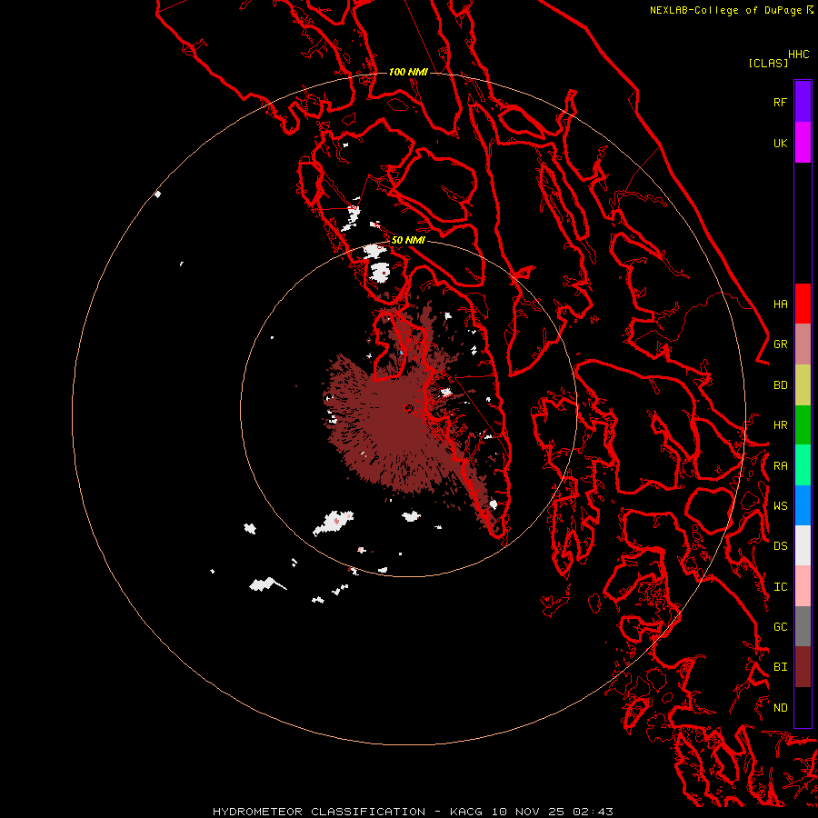818x818 pixels.
Task: Click the HA legend label
Action: [780, 304]
